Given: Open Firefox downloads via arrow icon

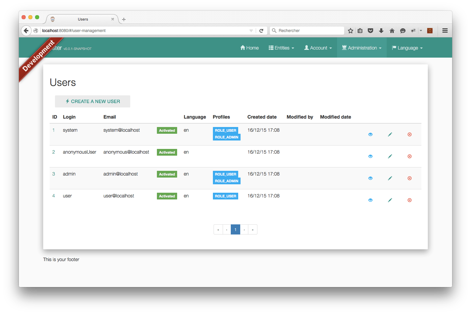Looking at the screenshot, I should 381,30.
